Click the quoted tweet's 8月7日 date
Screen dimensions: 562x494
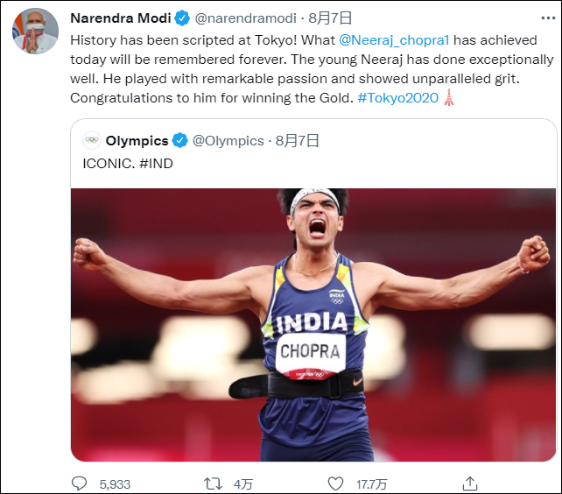(x=298, y=140)
